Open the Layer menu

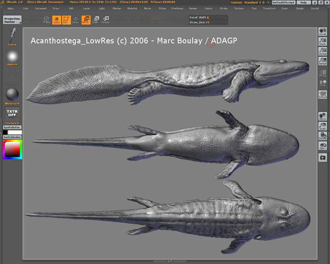(86, 8)
